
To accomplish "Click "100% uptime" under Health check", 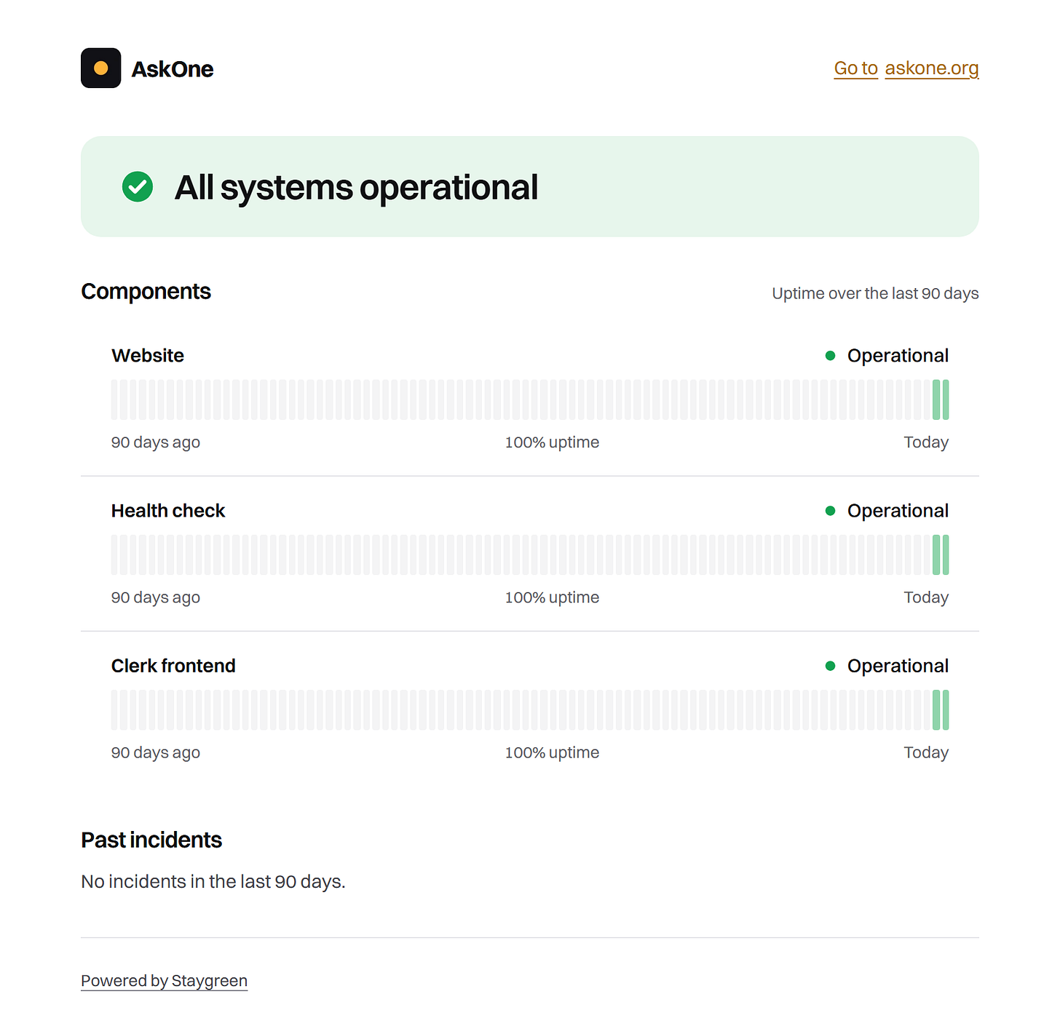I will [x=553, y=597].
